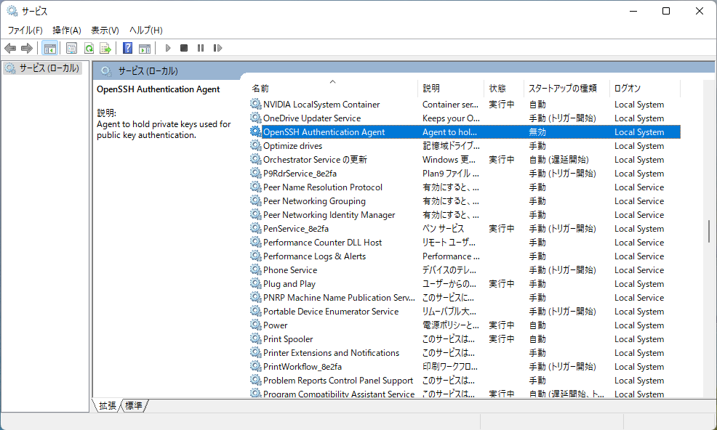The height and width of the screenshot is (430, 717).
Task: Toggle the action pane with the toolbar icon
Action: point(145,48)
